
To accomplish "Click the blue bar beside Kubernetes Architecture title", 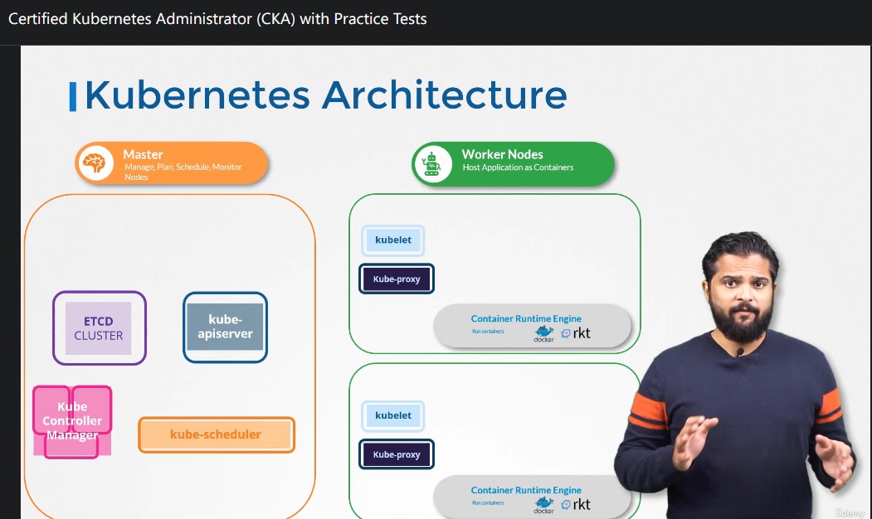I will [72, 97].
